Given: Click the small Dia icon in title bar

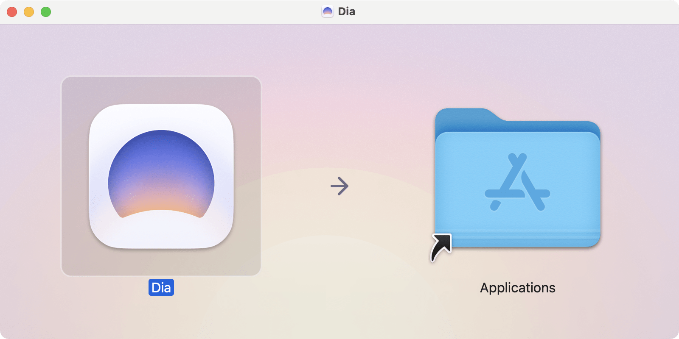Looking at the screenshot, I should coord(328,11).
